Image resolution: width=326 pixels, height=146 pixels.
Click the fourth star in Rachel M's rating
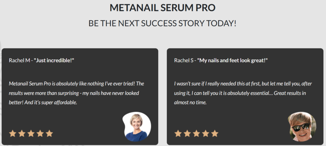click(40, 133)
